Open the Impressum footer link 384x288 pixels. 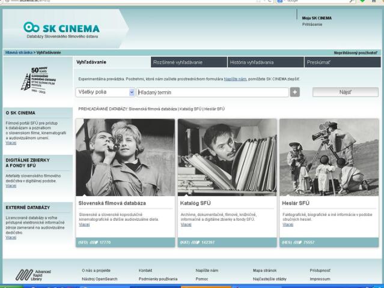coord(320,279)
